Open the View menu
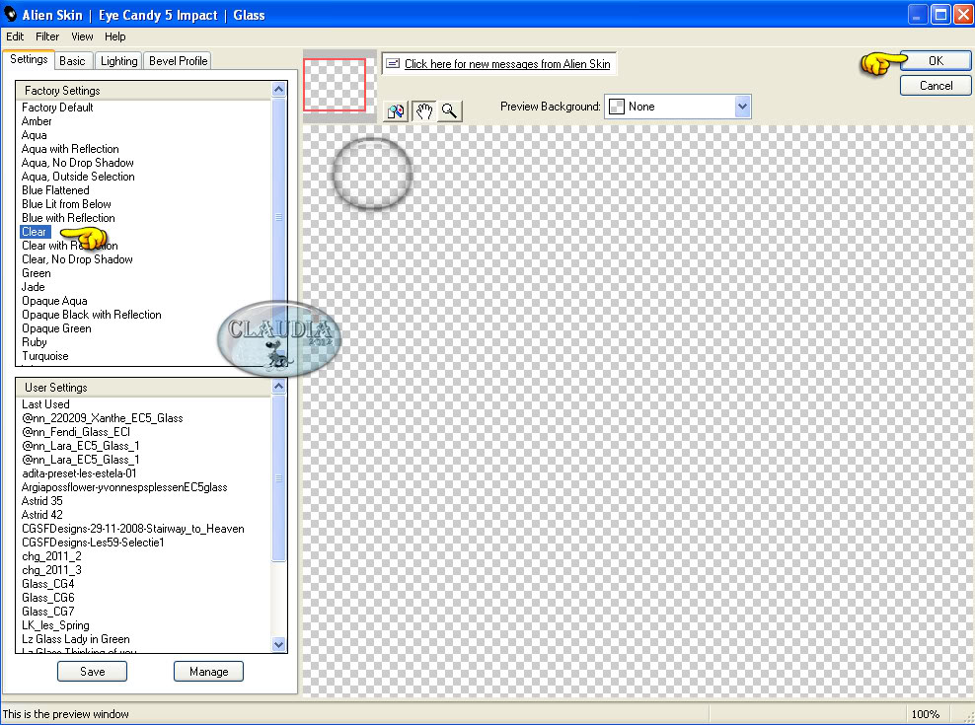975x725 pixels. (82, 36)
